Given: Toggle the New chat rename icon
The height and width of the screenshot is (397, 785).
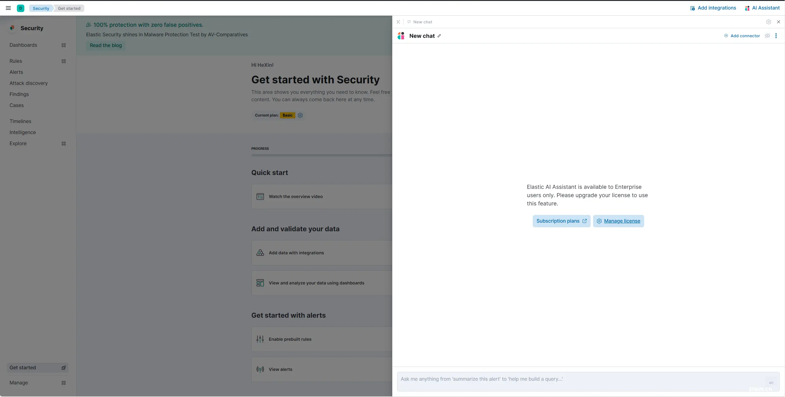Looking at the screenshot, I should click(440, 35).
